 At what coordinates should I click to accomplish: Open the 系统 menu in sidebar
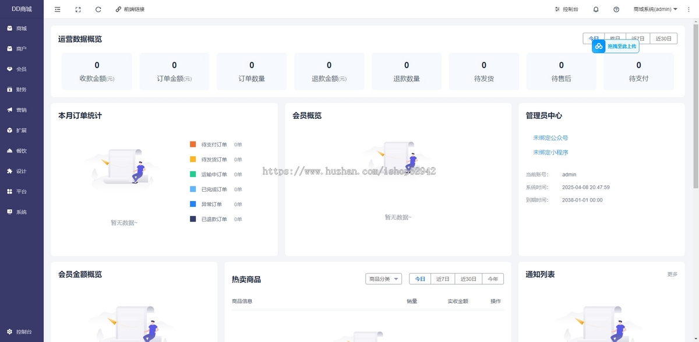click(x=22, y=212)
